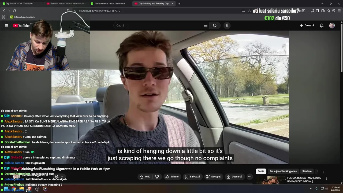The image size is (343, 193).
Task: Click the taskbar microphone tray icon
Action: [316, 189]
